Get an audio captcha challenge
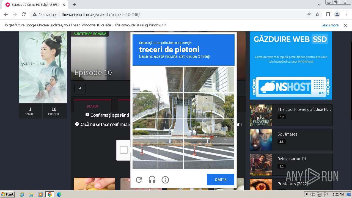This screenshot has height=198, width=352. (152, 180)
